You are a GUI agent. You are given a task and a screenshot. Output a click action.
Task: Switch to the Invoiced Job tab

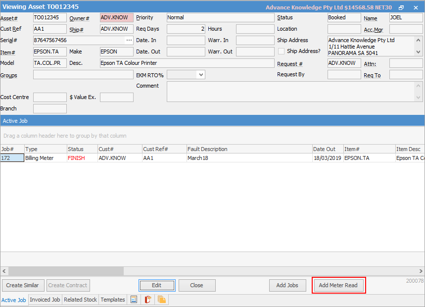coord(45,300)
